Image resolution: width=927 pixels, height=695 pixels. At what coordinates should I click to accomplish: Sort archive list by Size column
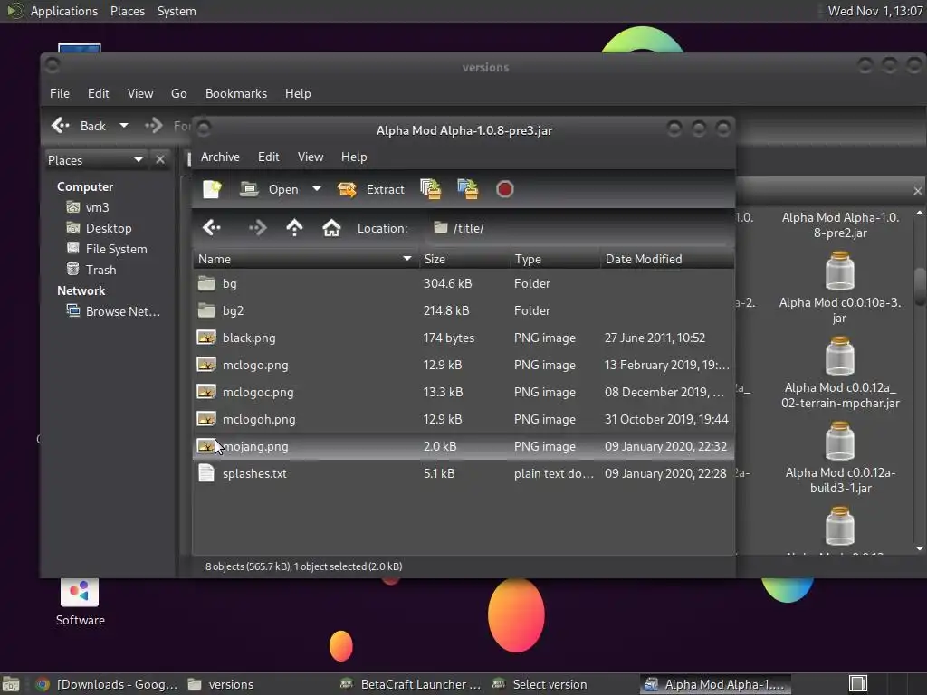(x=464, y=259)
